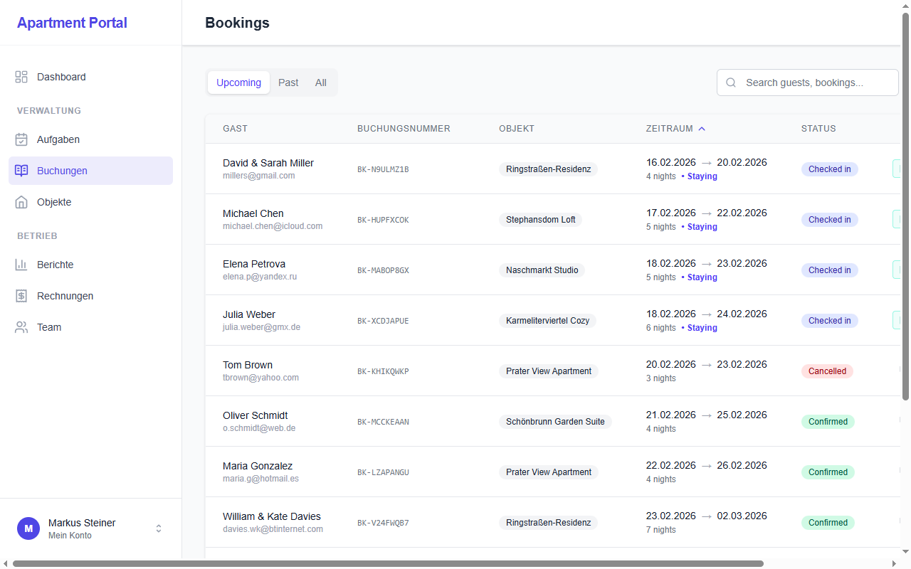
Task: Click the Apartment Portal logo link
Action: pyautogui.click(x=72, y=23)
